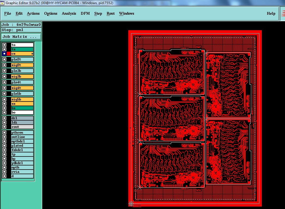This screenshot has height=209, width=285.
Task: Open the Rout menu
Action: [x=111, y=13]
